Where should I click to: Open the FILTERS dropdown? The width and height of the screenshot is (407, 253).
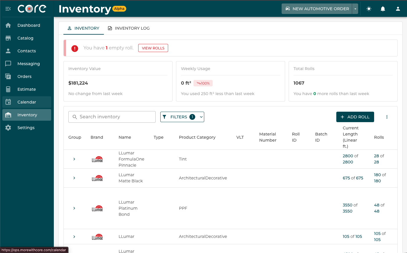(182, 117)
